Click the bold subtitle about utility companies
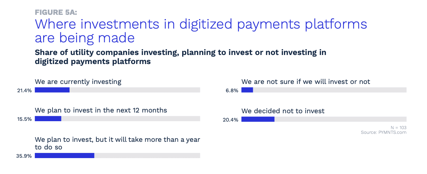Viewport: 427px width, 174px height. tap(180, 57)
